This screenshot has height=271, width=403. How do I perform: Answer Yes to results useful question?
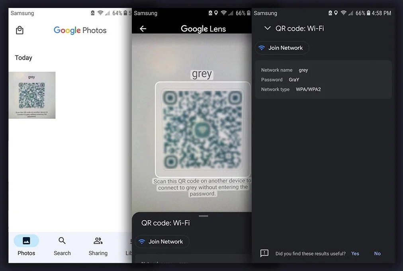coord(355,253)
